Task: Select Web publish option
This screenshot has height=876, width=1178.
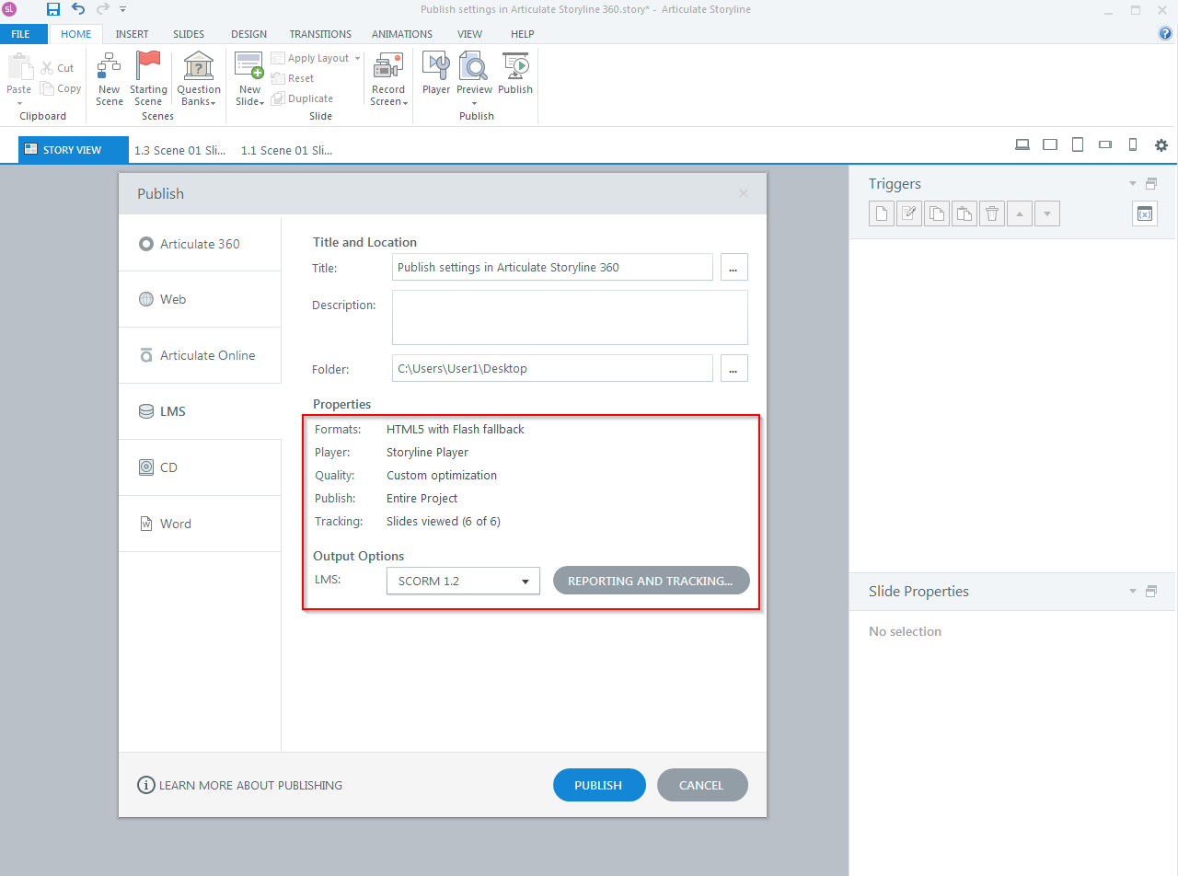Action: point(200,299)
